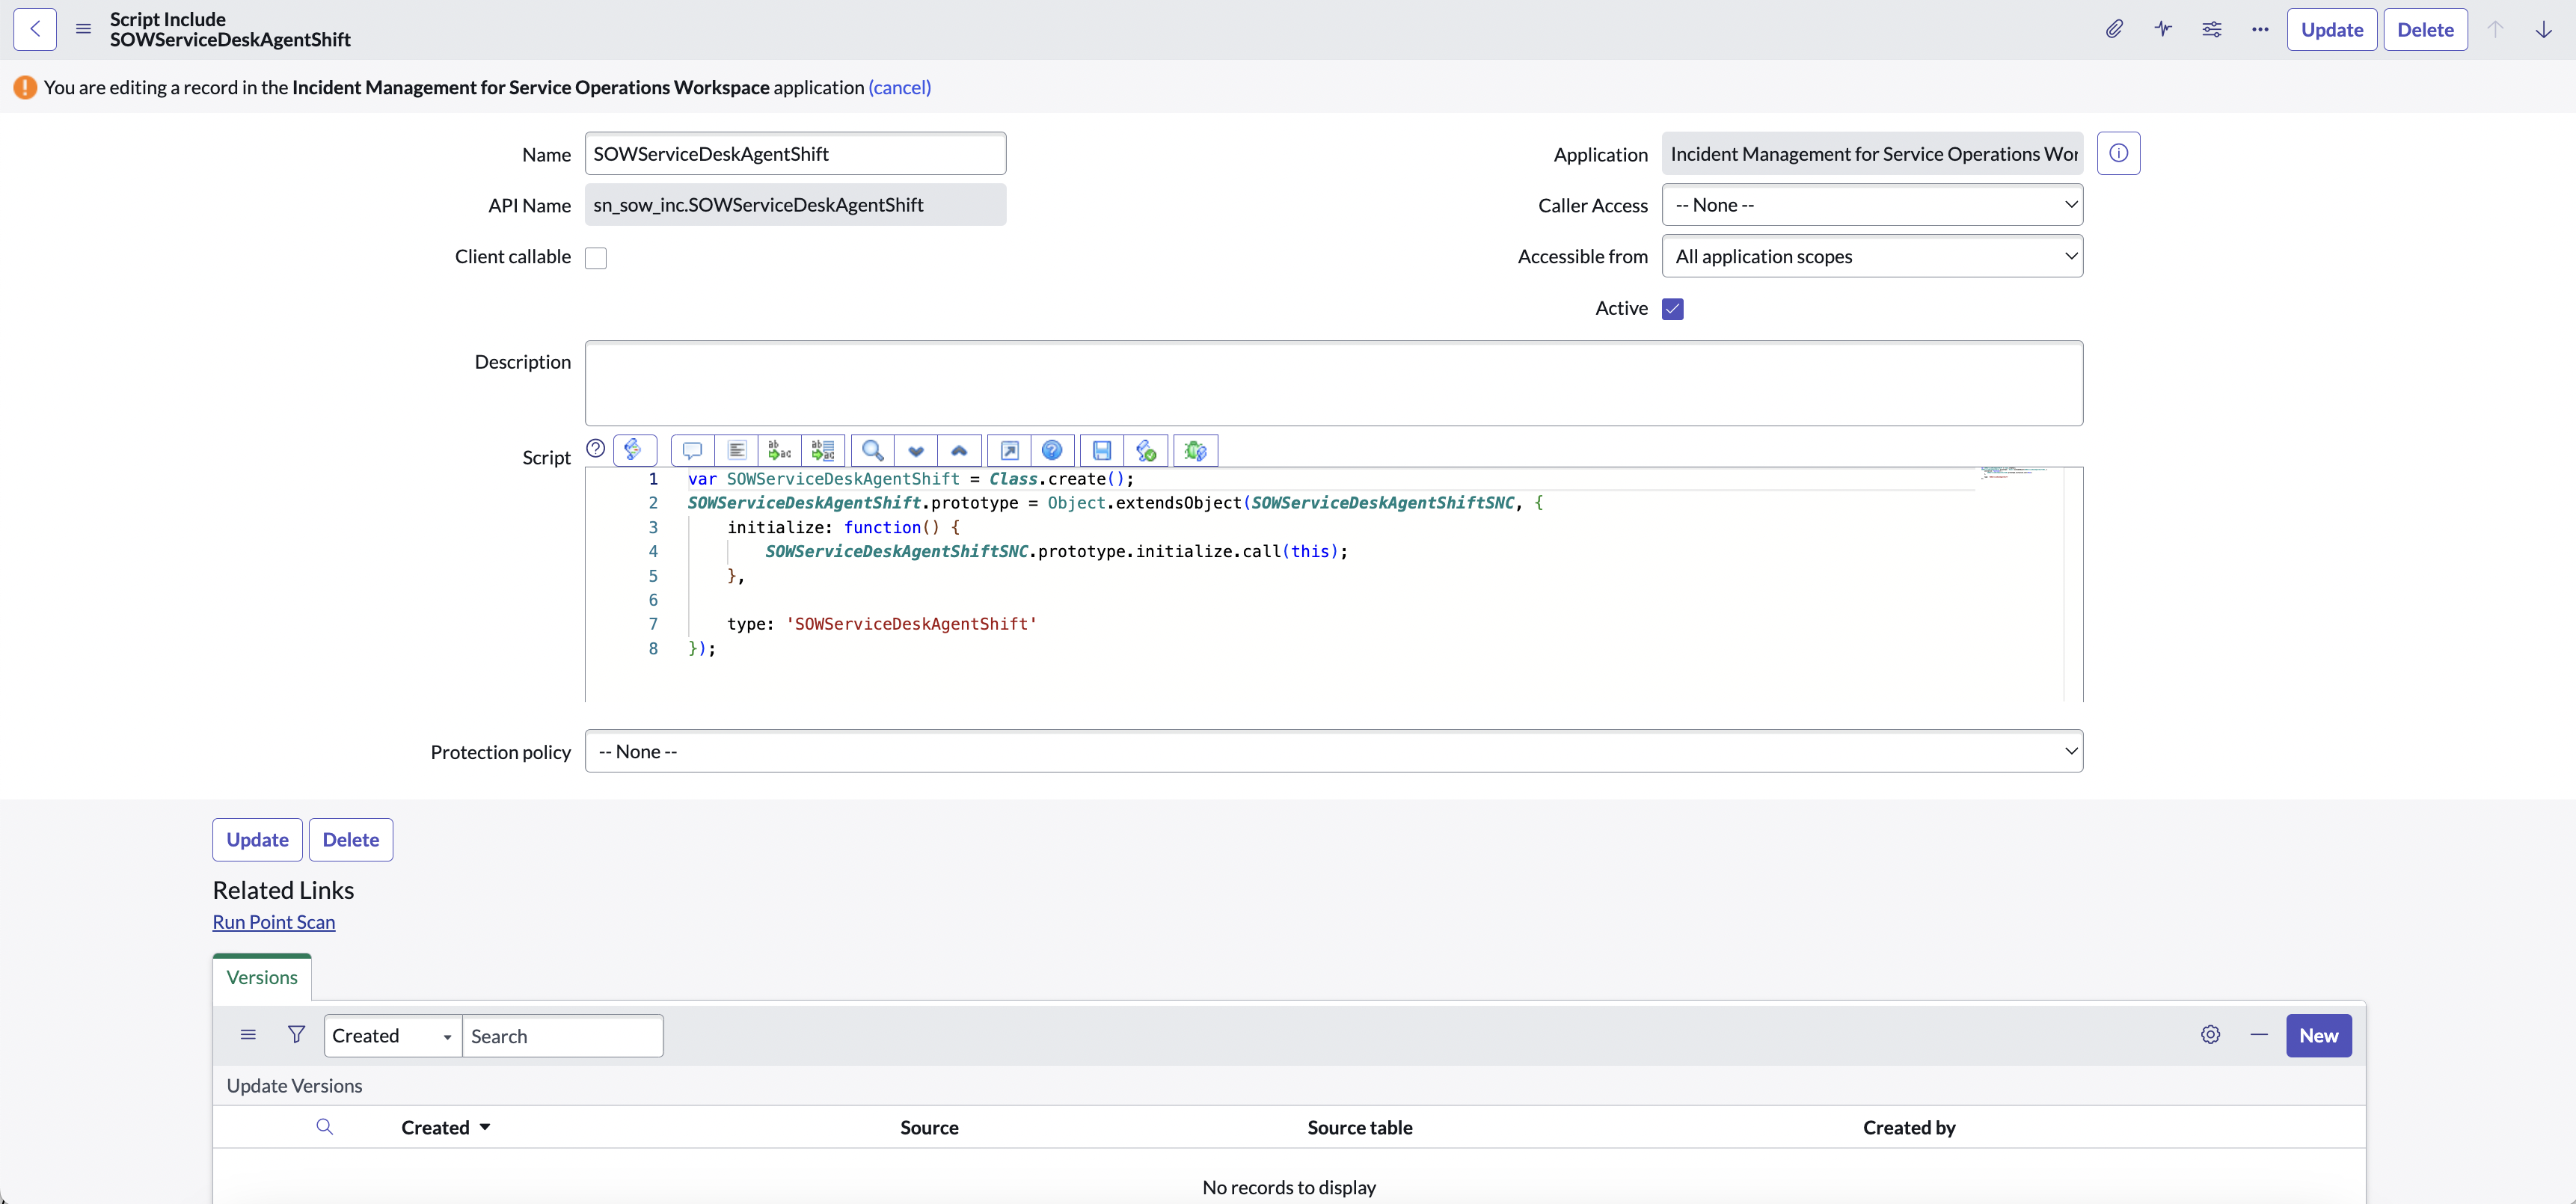
Task: Open the Replace All tool
Action: 823,450
